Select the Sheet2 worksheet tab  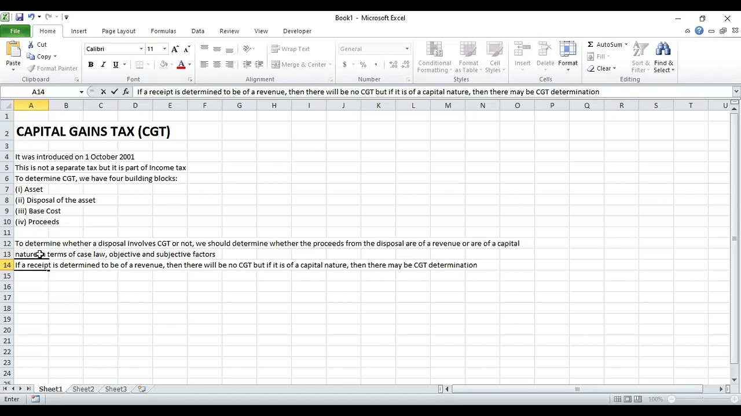[83, 389]
